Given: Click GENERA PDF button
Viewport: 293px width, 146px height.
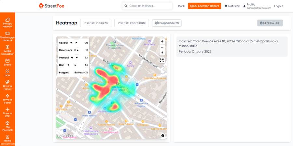Looking at the screenshot, I should click(270, 23).
